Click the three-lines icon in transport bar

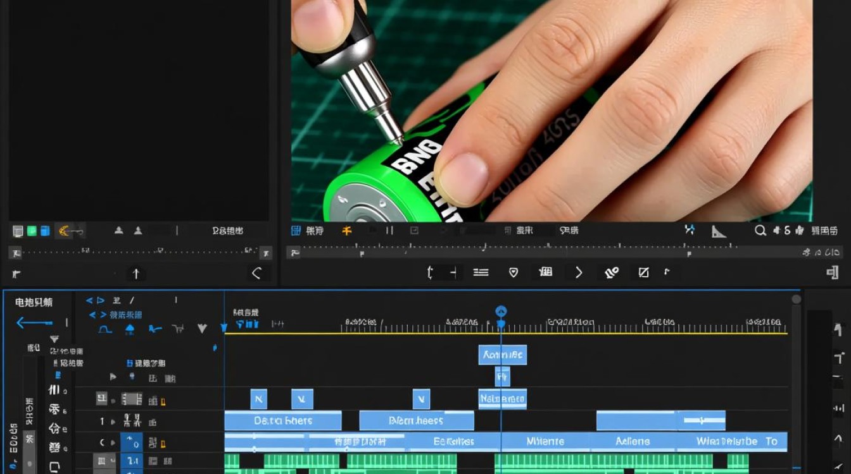(x=481, y=272)
